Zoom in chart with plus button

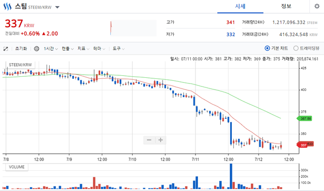(160, 140)
